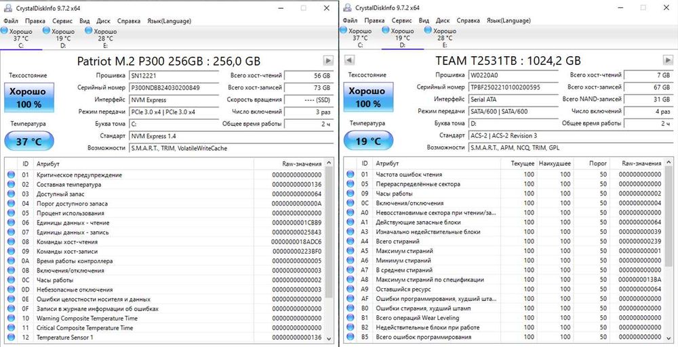Click status icon for Часы работы row, left window
This screenshot has height=347, width=678.
pos(11,279)
